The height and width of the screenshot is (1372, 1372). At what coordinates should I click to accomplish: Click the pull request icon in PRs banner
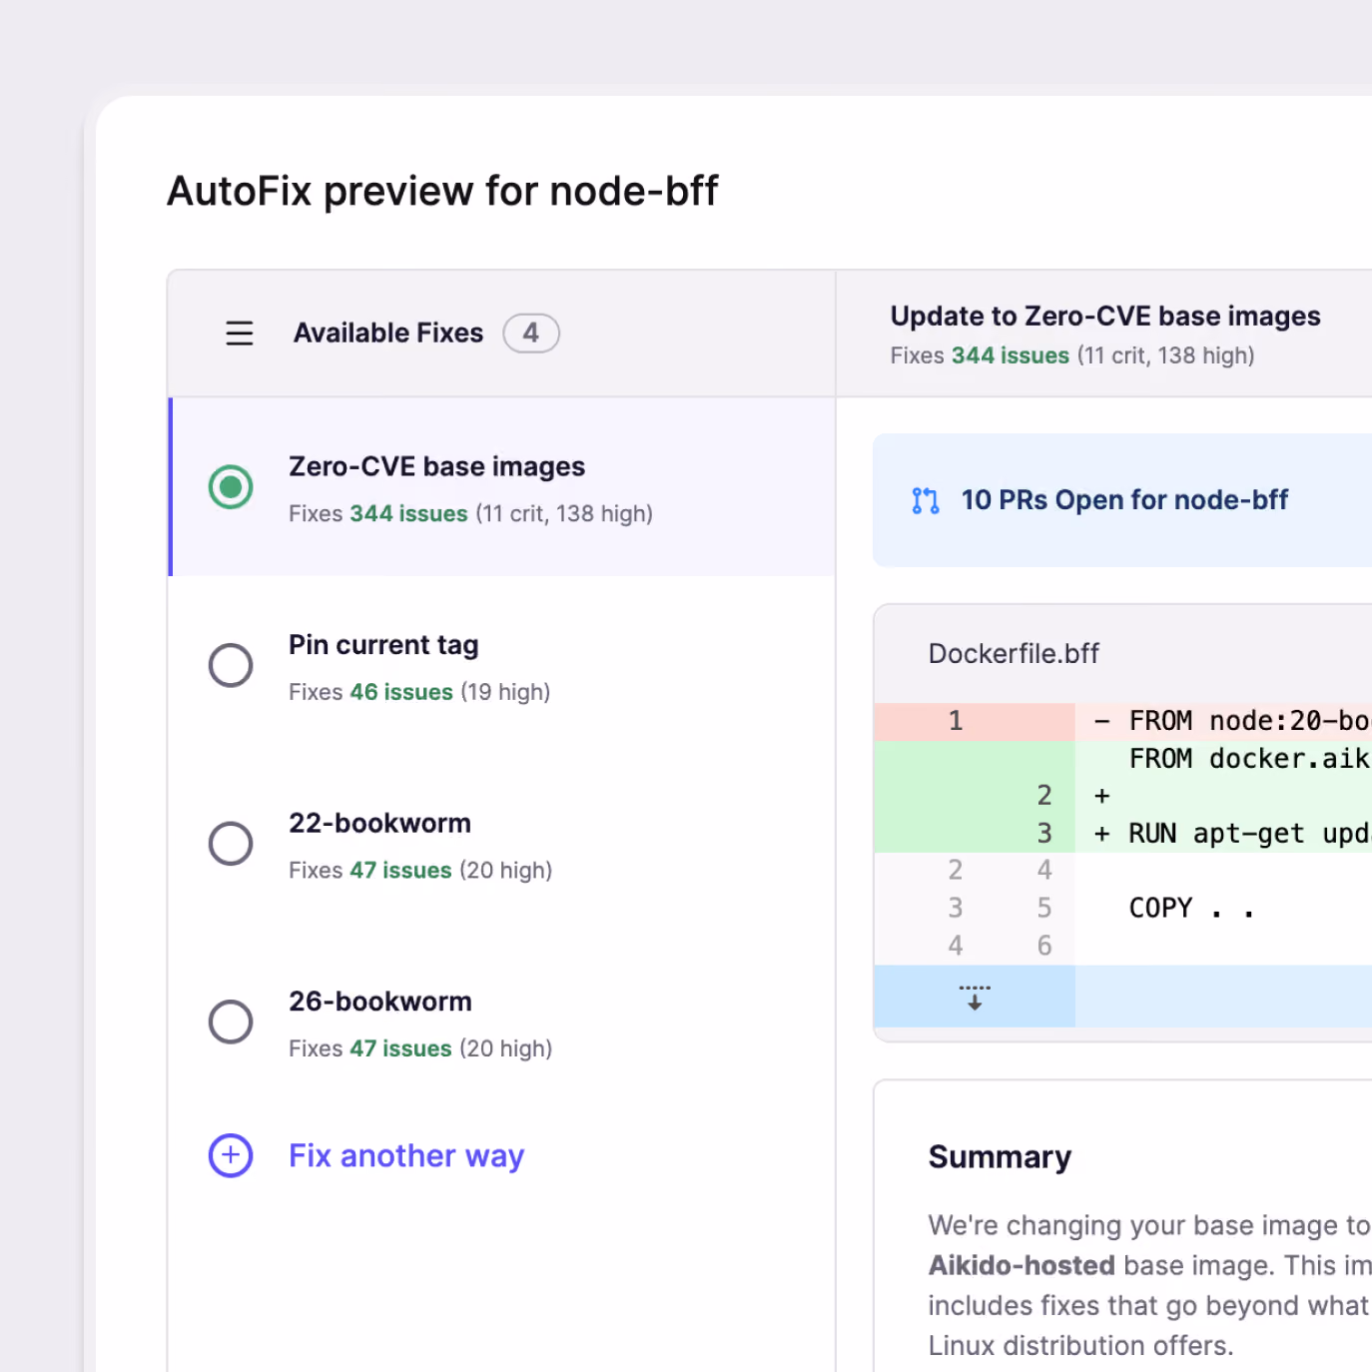coord(926,500)
